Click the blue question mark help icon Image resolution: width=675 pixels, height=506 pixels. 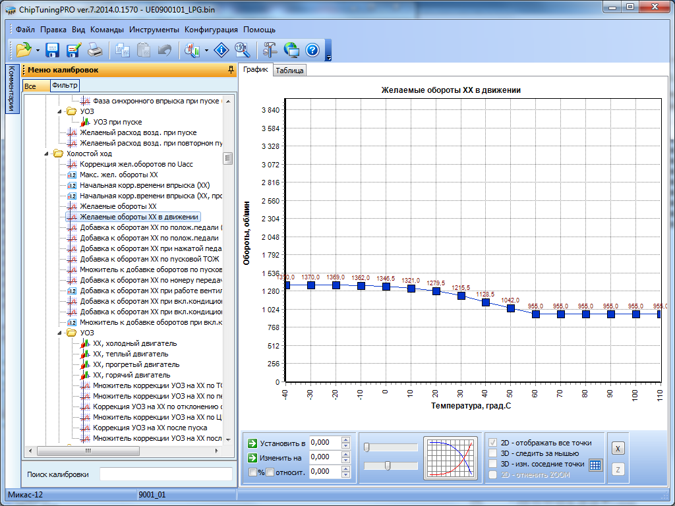[x=312, y=50]
